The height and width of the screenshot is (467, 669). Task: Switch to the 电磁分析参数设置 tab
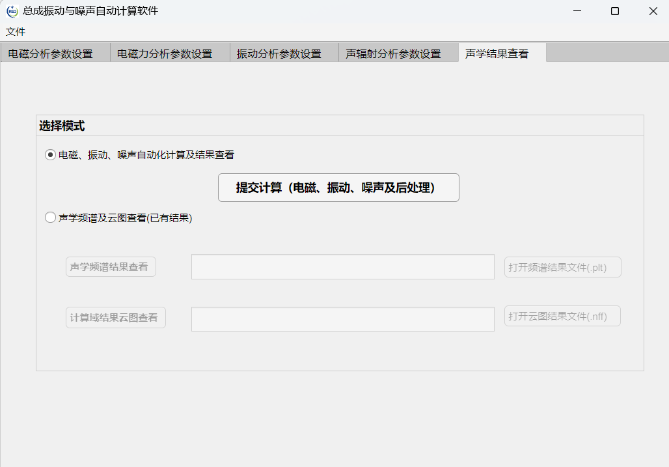click(51, 53)
